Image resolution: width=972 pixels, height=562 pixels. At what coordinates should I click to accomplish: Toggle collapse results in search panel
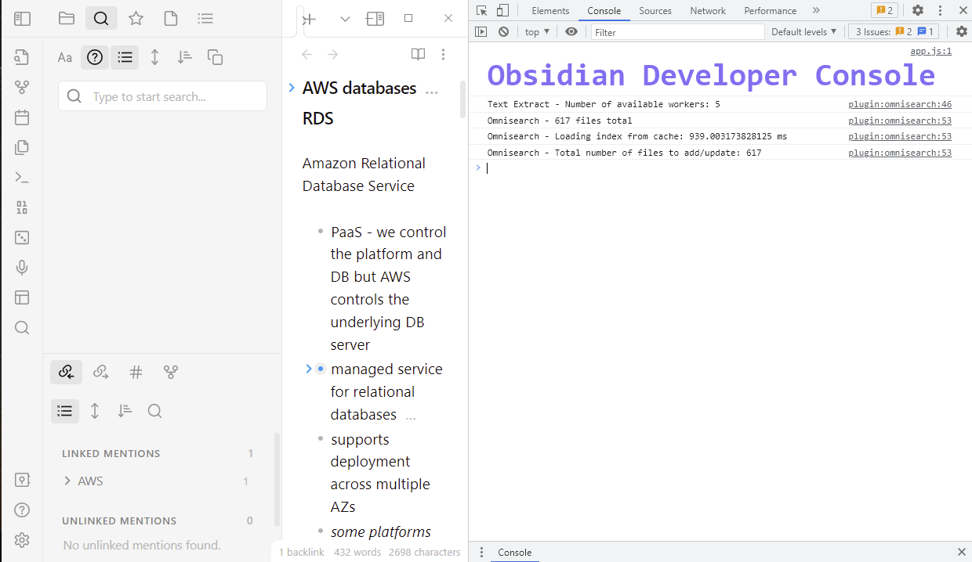tap(125, 57)
